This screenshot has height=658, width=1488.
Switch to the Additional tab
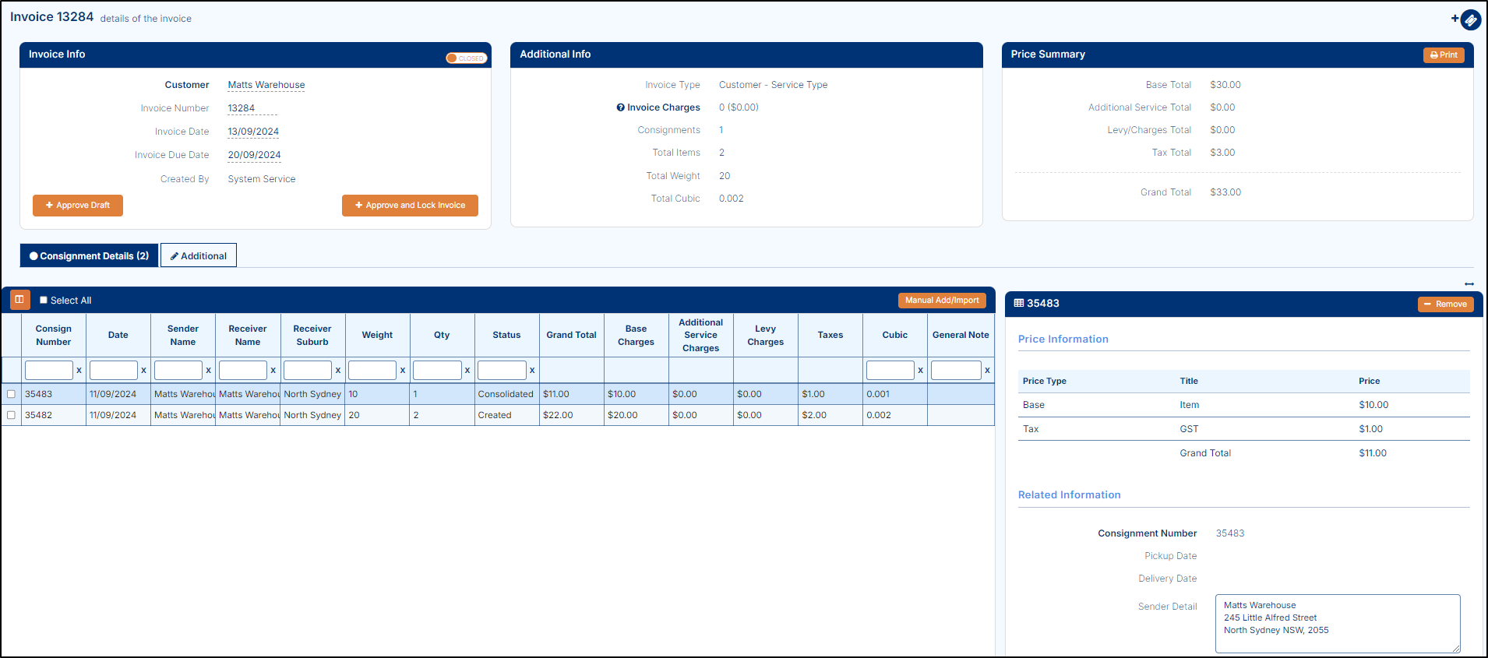(x=199, y=255)
